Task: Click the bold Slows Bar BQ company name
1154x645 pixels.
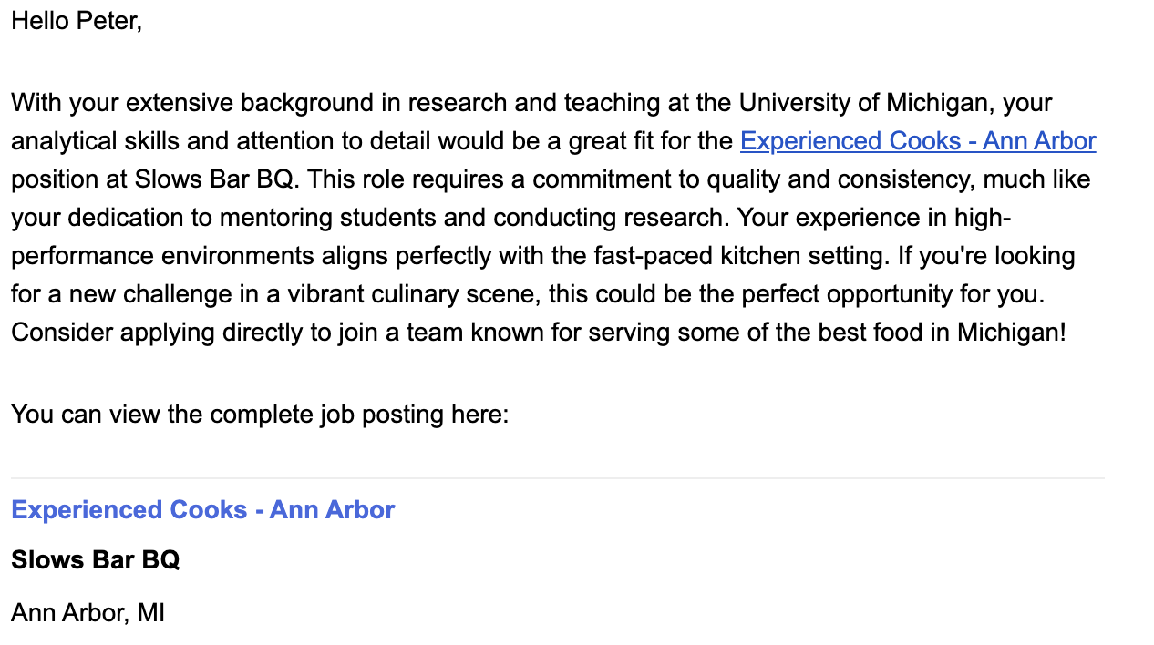Action: [x=96, y=559]
